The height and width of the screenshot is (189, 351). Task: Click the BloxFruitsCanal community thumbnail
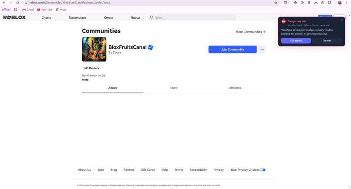[x=94, y=50]
